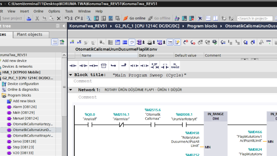
Task: Click the Start simulation monitor icon
Action: tap(111, 18)
